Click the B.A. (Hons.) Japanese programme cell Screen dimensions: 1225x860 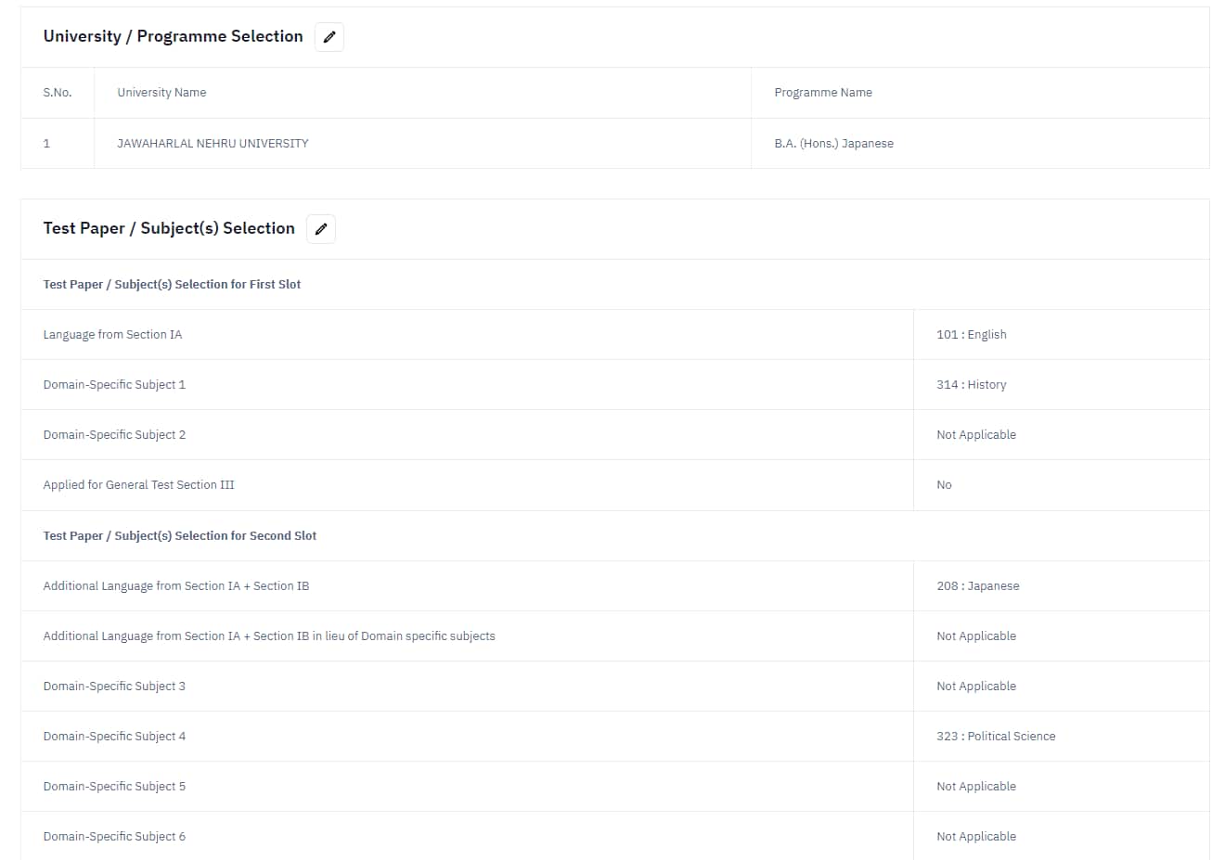[833, 144]
